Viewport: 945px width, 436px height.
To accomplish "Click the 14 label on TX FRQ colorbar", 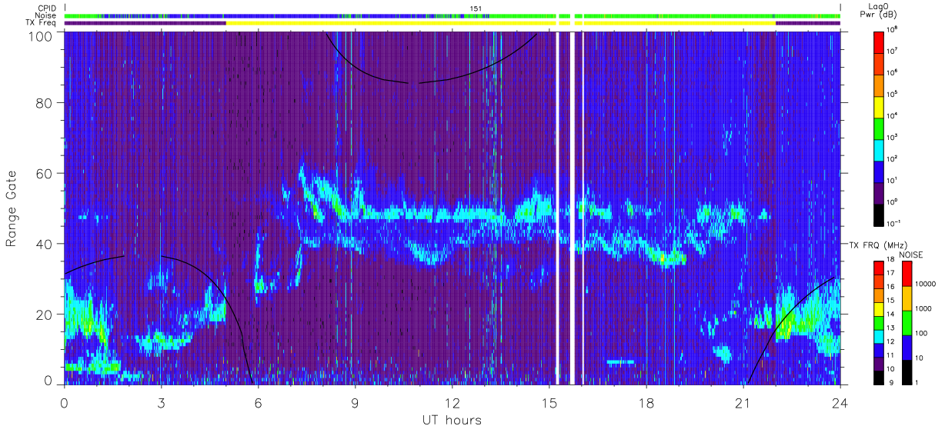I will [x=890, y=314].
